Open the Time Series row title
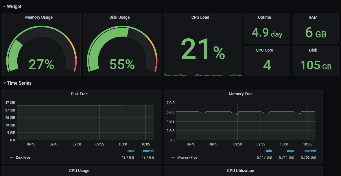Image resolution: width=341 pixels, height=176 pixels. 19,83
